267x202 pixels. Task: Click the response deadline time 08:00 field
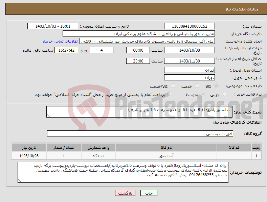[x=138, y=50]
